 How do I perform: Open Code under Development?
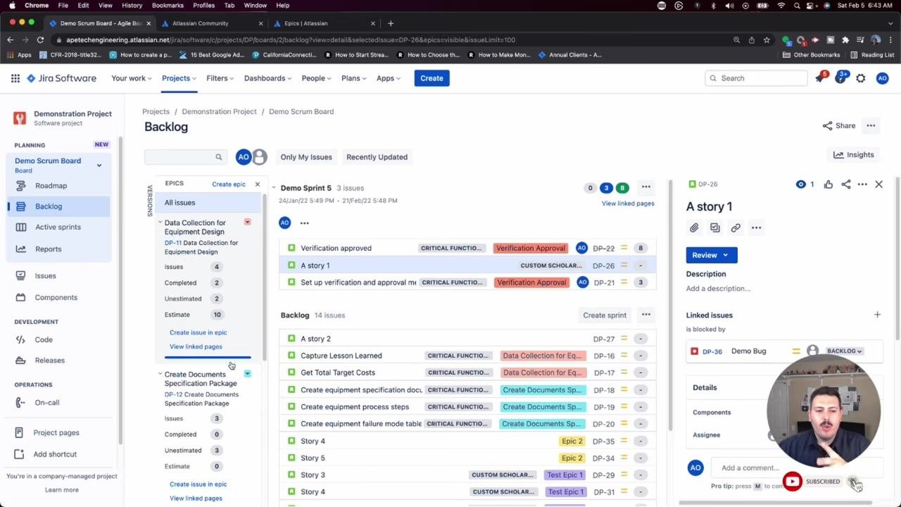(44, 339)
